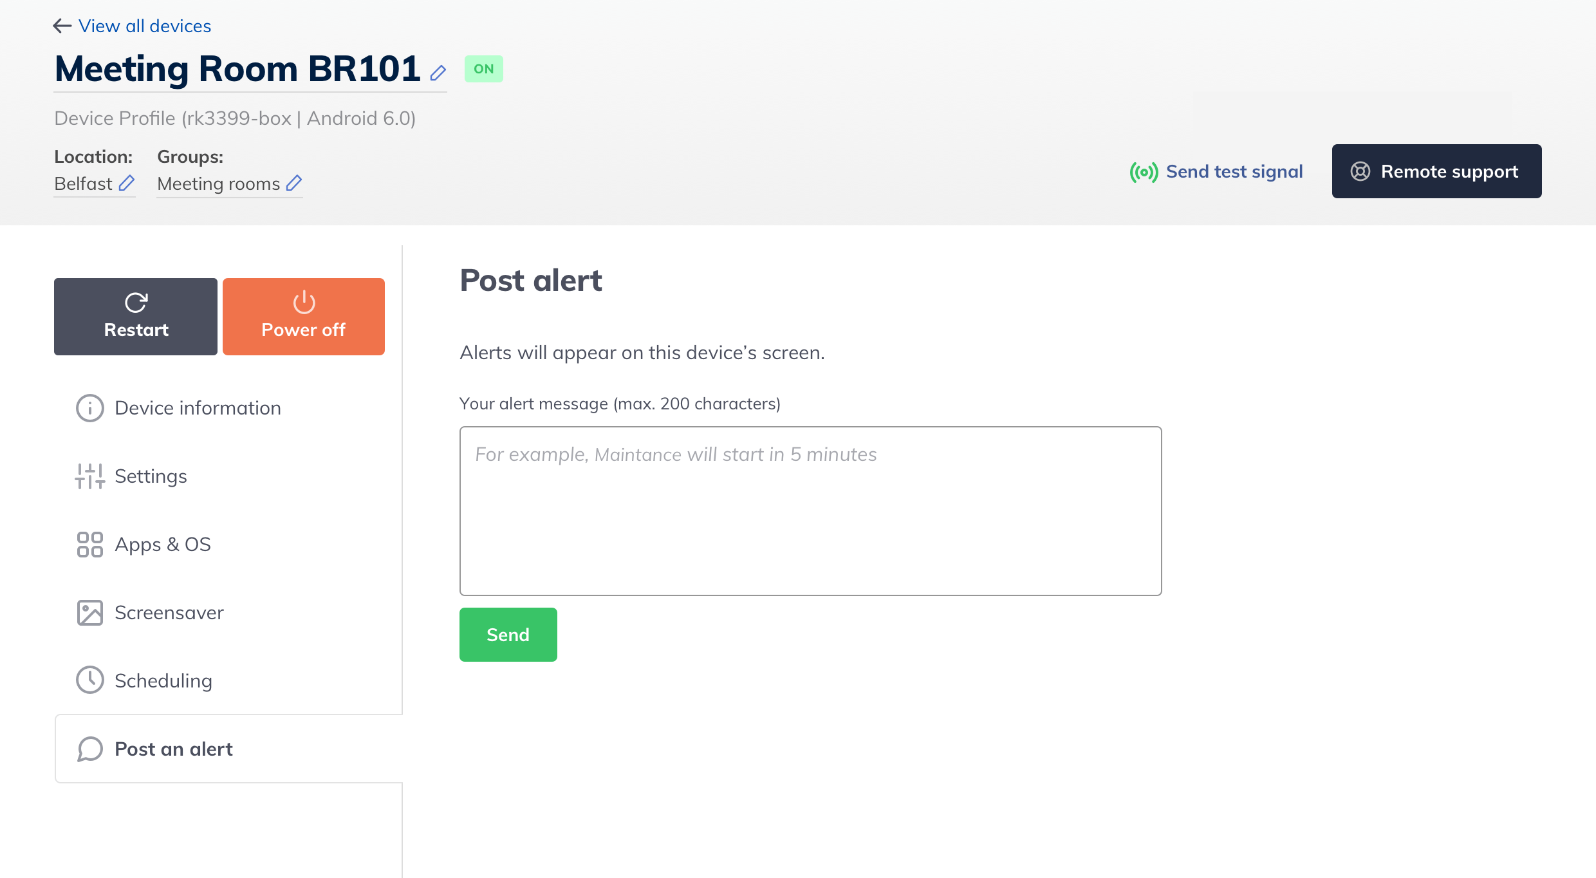Screen dimensions: 1596x878
Task: Select the Post an alert tab
Action: click(229, 749)
